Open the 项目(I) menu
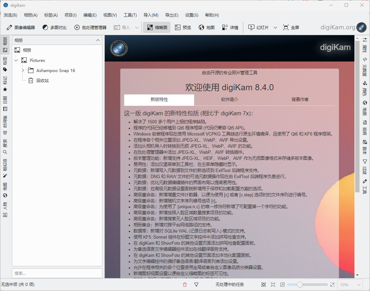 (x=71, y=15)
